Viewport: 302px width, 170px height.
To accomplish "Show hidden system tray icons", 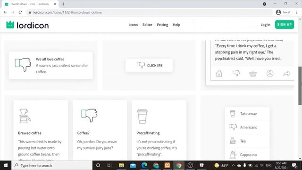I will click(x=233, y=165).
